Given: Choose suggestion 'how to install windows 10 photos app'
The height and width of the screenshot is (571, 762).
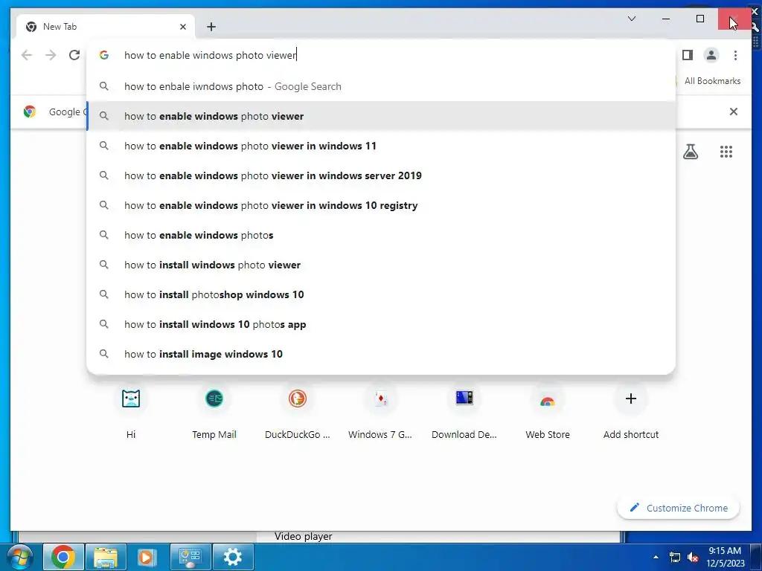Looking at the screenshot, I should [x=381, y=324].
